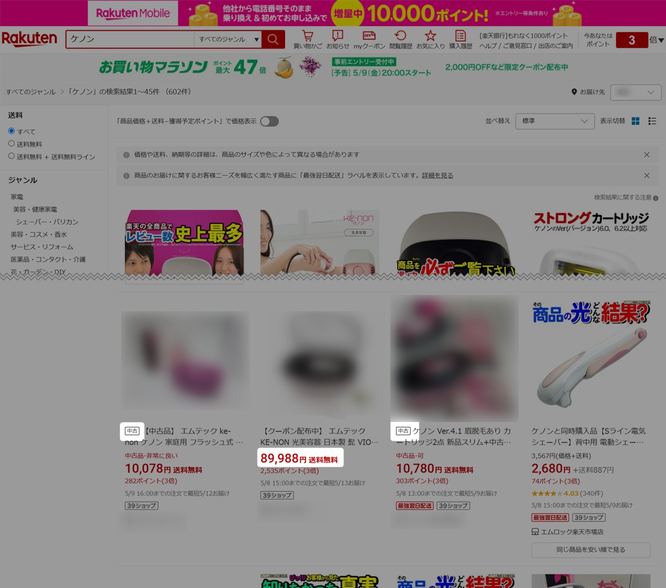Close the price and shipping notice
Screen dimensions: 666x588
[647, 155]
